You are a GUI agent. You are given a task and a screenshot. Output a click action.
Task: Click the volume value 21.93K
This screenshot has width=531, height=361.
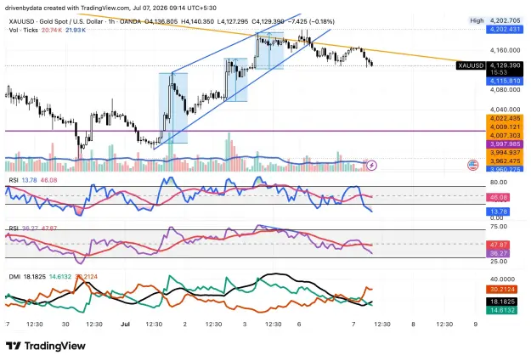tap(76, 30)
